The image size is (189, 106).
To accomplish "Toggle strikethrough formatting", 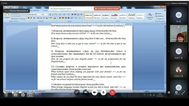I will [x=38, y=18].
